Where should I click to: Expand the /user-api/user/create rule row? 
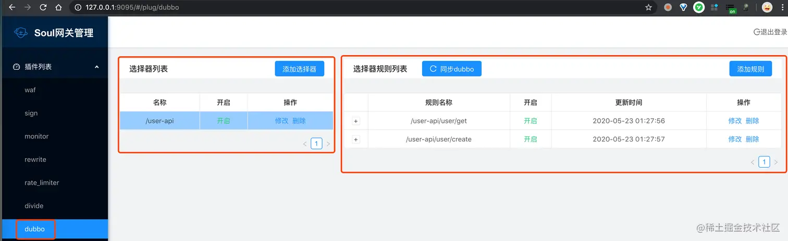pos(356,139)
